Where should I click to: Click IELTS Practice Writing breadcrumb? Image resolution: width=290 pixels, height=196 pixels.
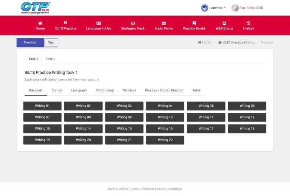click(236, 43)
